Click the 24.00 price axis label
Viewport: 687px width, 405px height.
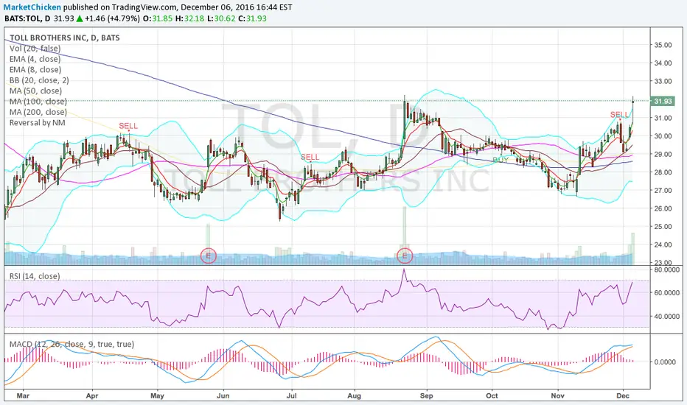663,244
